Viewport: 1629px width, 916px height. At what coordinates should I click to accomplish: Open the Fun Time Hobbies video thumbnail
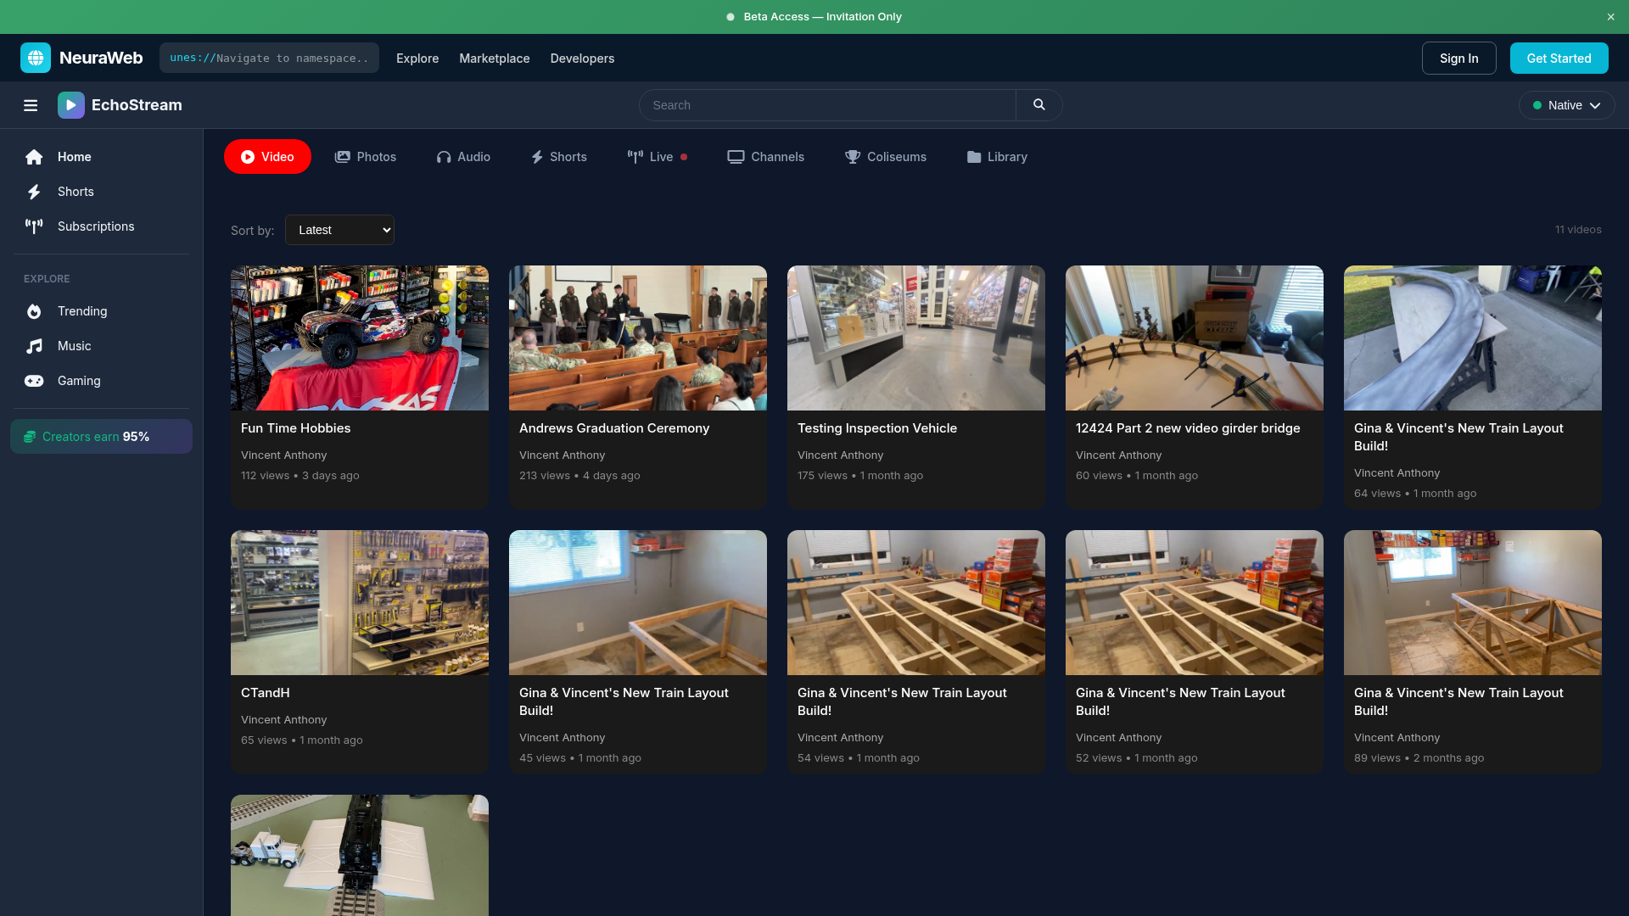360,338
